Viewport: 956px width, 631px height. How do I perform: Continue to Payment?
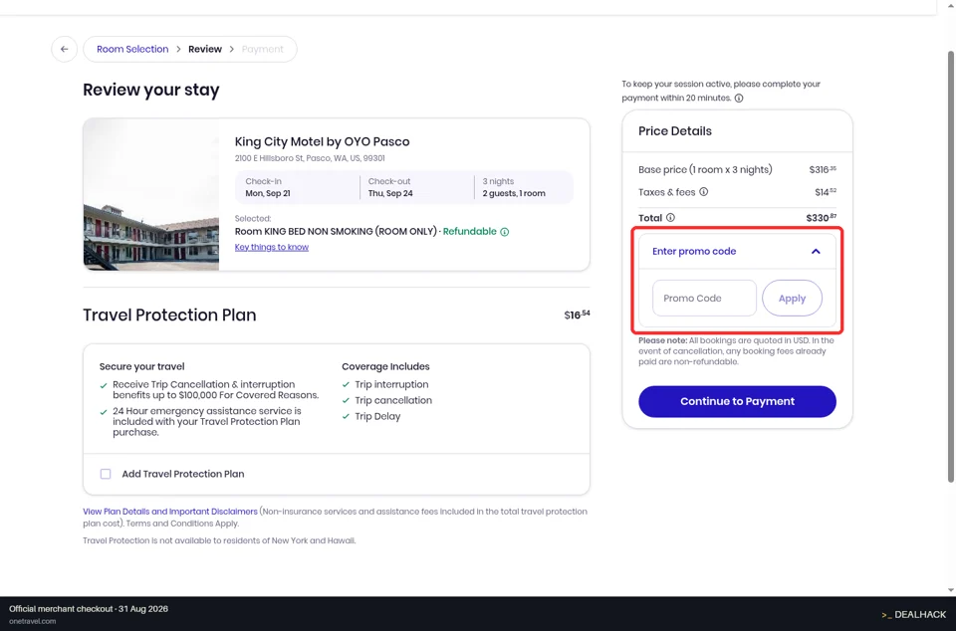coord(737,401)
